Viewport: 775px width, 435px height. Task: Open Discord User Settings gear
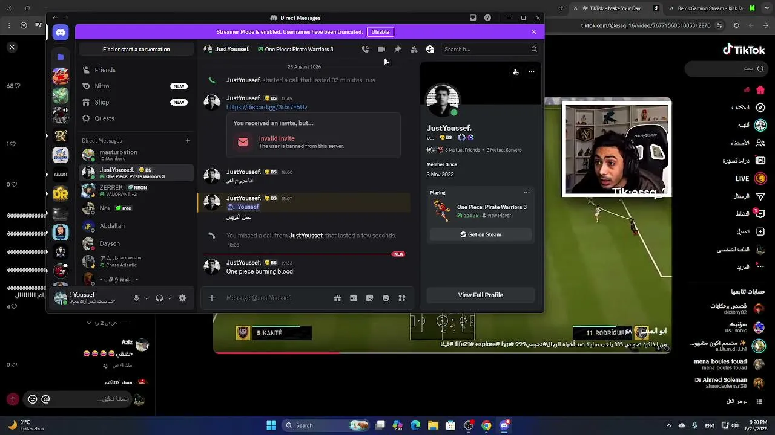(x=182, y=298)
